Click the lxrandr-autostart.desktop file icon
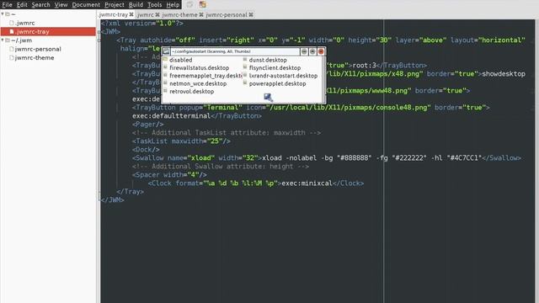Screen dimensions: 539x303 click(x=245, y=75)
